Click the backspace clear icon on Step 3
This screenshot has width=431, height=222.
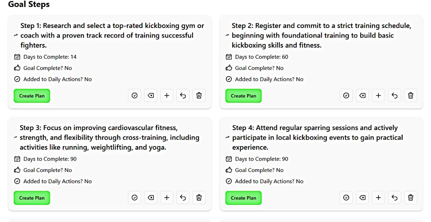[151, 198]
